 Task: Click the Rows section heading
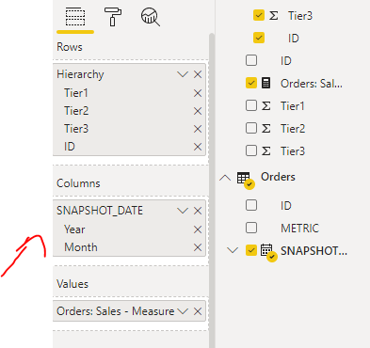[x=70, y=47]
